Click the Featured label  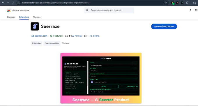click(x=58, y=36)
